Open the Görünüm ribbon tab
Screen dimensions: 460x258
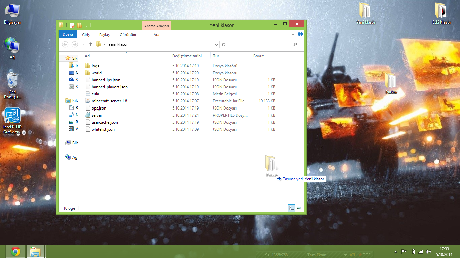(x=128, y=35)
